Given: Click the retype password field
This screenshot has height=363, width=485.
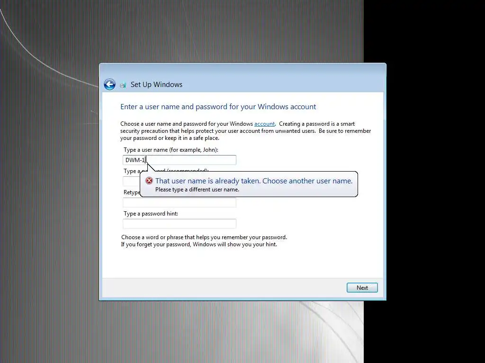Looking at the screenshot, I should pyautogui.click(x=180, y=202).
